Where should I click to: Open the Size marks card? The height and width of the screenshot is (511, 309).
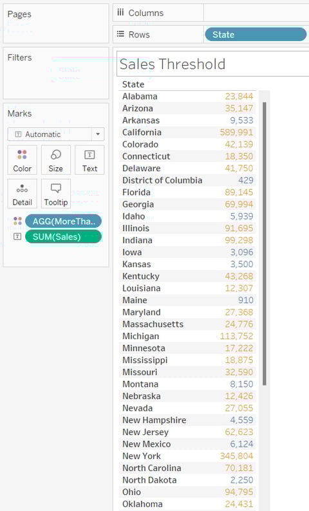point(56,160)
